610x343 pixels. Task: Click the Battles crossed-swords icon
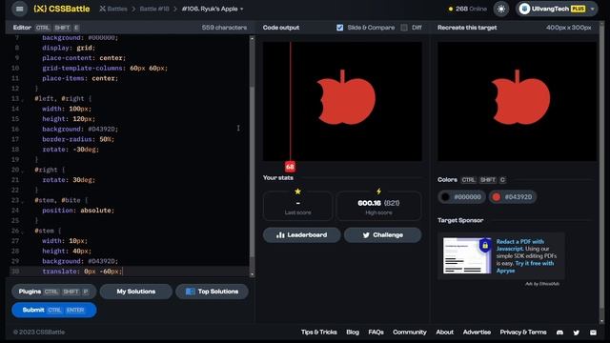(x=102, y=9)
